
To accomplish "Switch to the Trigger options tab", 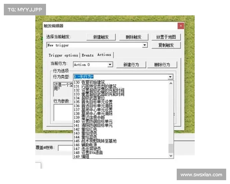I will 63,55.
